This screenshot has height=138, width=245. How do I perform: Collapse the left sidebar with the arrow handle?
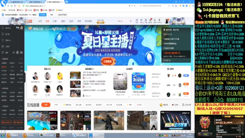pyautogui.click(x=24, y=77)
